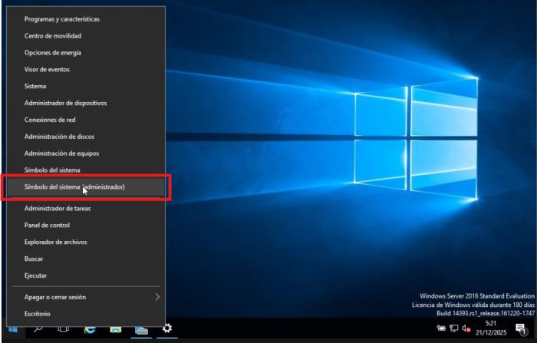
Task: Click the muted volume tray icon
Action: pos(466,329)
